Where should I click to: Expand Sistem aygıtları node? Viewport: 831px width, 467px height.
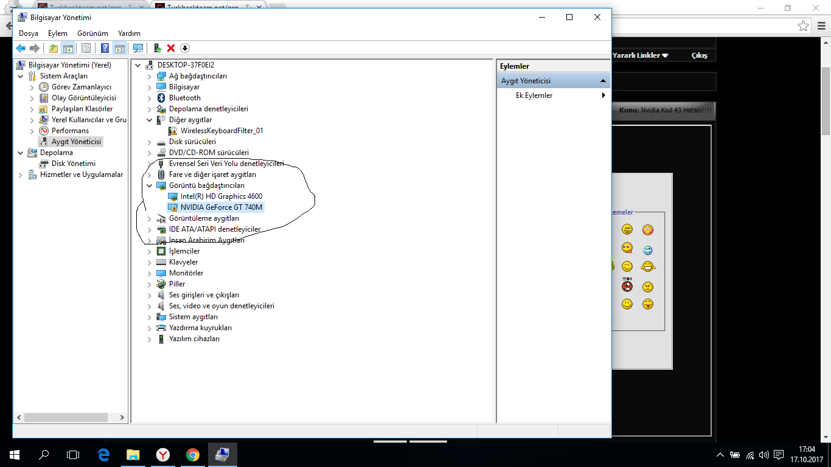tap(150, 317)
